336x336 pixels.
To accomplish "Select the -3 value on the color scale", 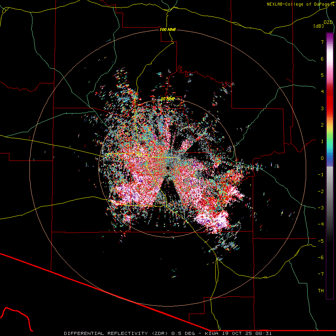I will click(x=321, y=208).
